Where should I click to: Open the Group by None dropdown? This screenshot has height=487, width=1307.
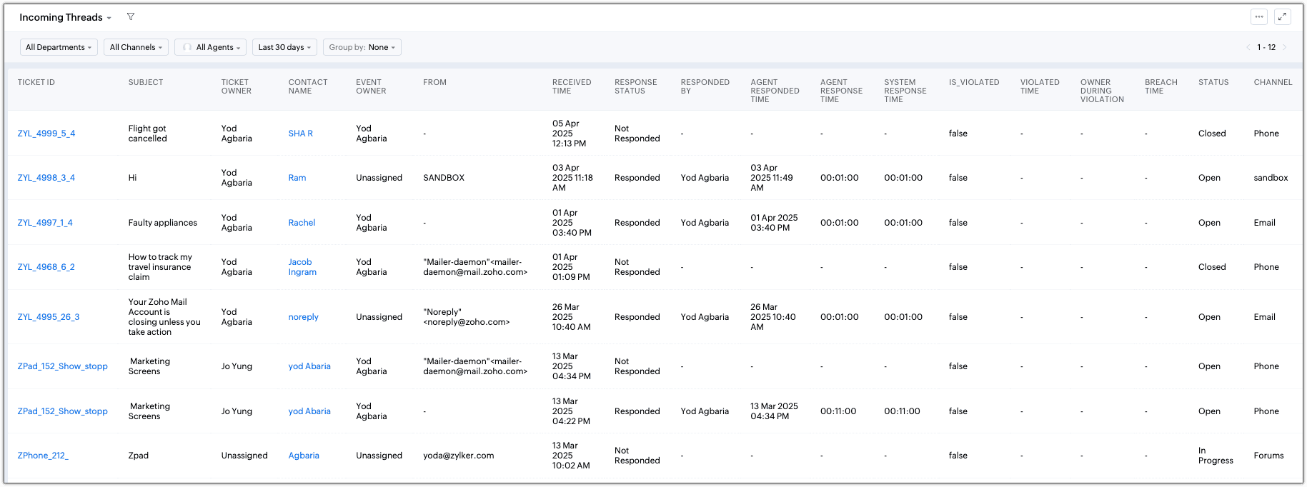click(x=362, y=48)
